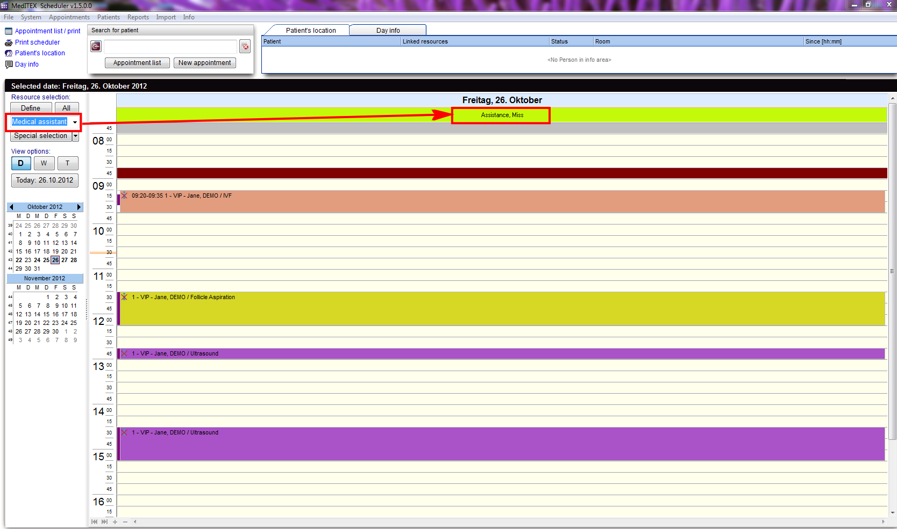
Task: Click the Room column header
Action: point(699,41)
